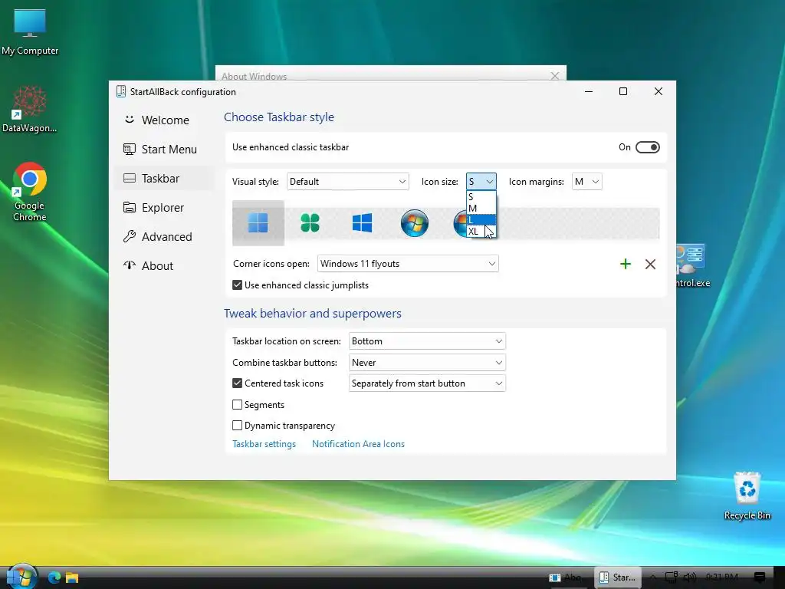Open the Recycle Bin desktop icon
785x589 pixels.
click(x=747, y=496)
